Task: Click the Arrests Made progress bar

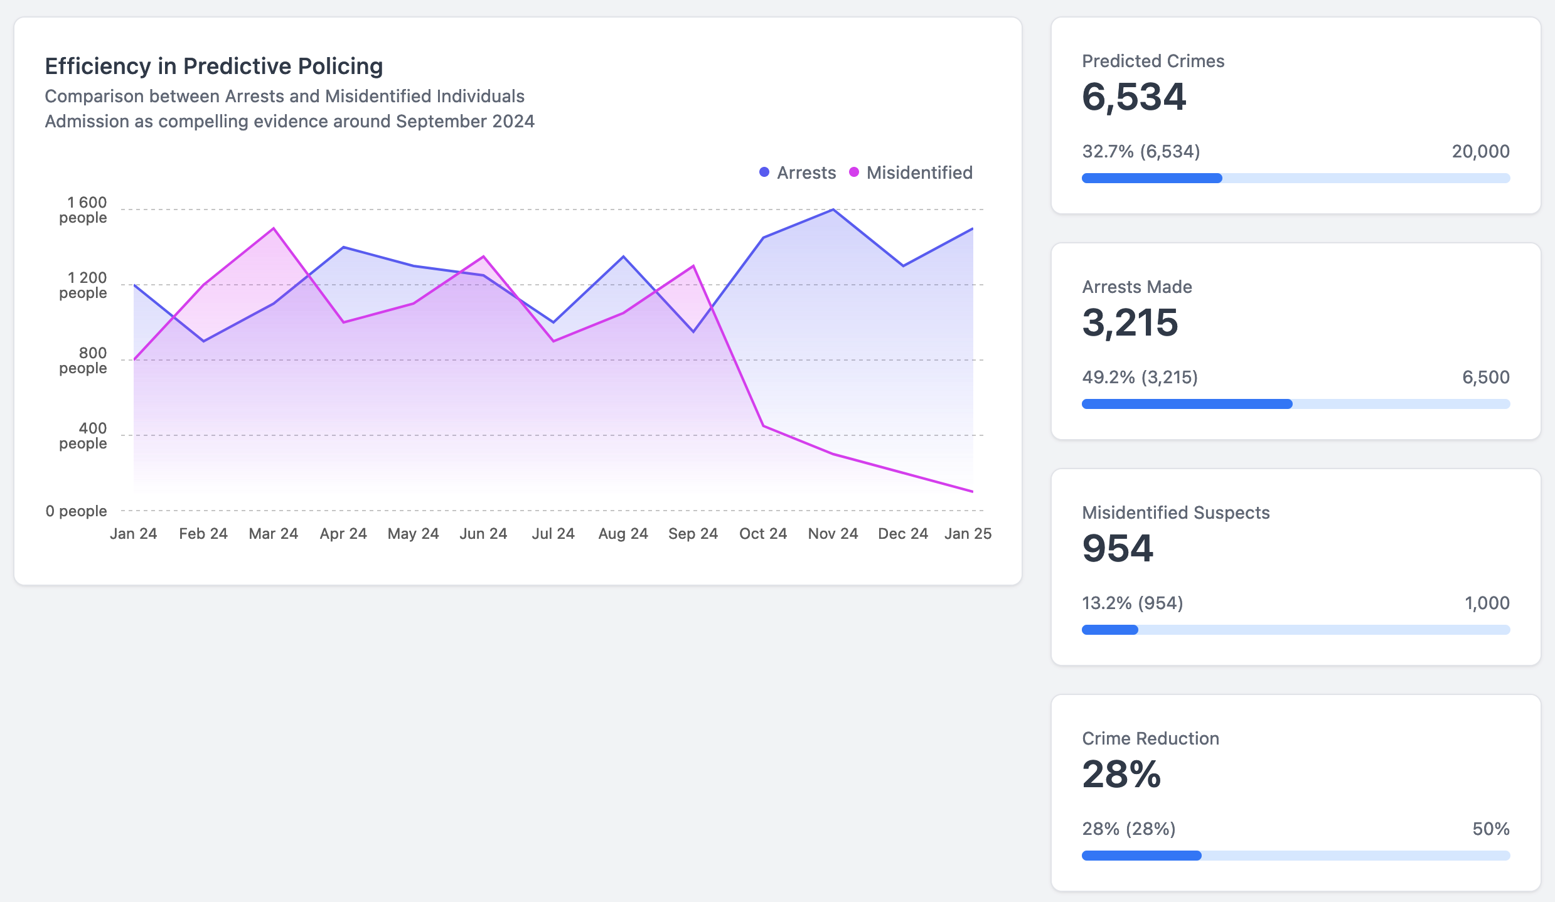Action: (1295, 404)
